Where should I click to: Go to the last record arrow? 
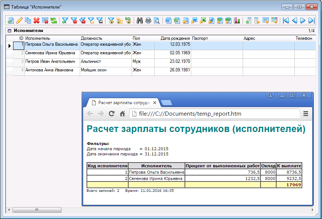click(x=312, y=20)
